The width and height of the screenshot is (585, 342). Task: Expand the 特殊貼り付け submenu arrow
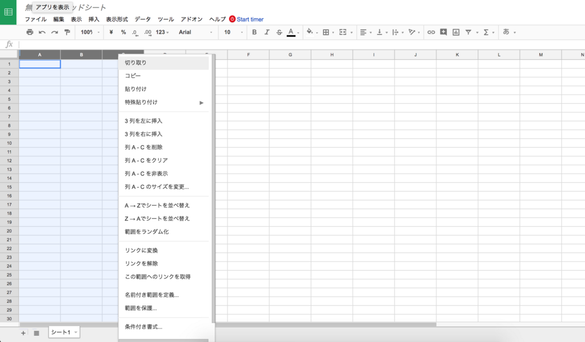click(x=202, y=103)
